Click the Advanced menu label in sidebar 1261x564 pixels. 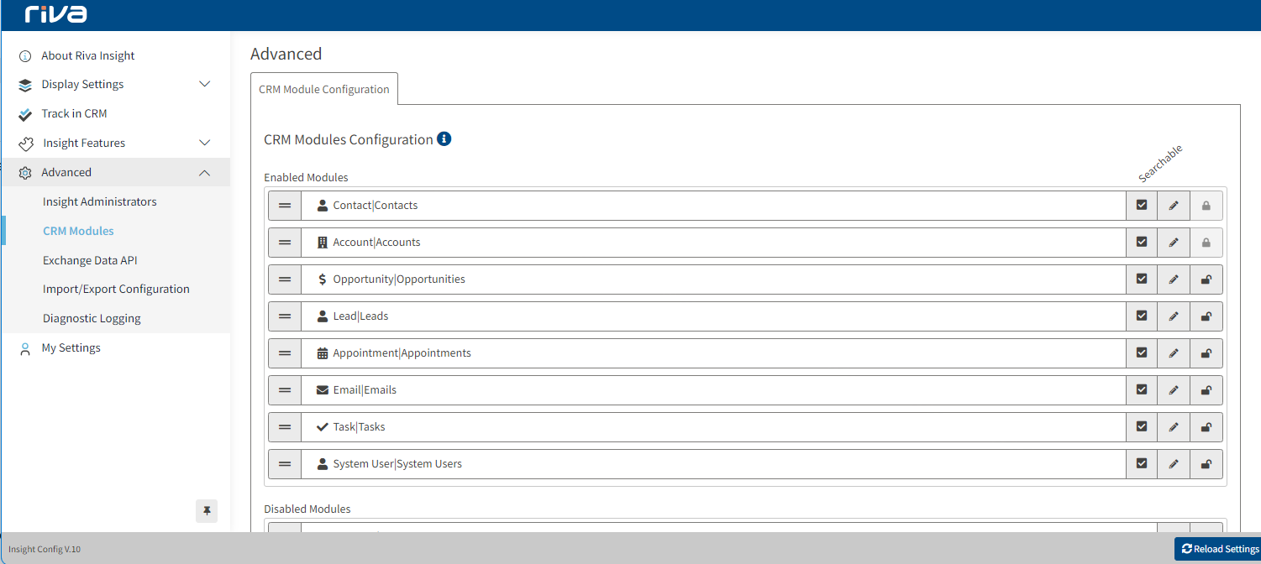point(66,172)
